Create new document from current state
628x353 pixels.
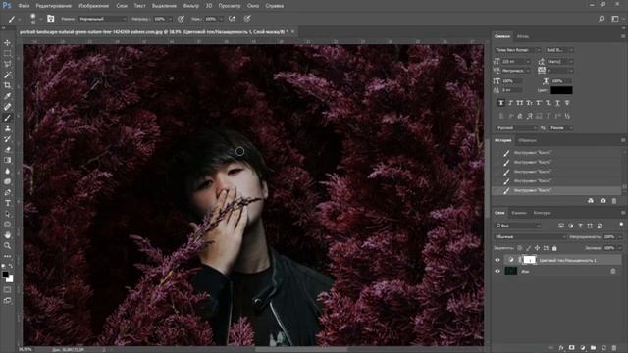(x=591, y=200)
